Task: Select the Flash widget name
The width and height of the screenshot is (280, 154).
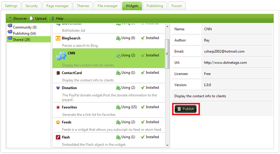Action: tap(66, 137)
